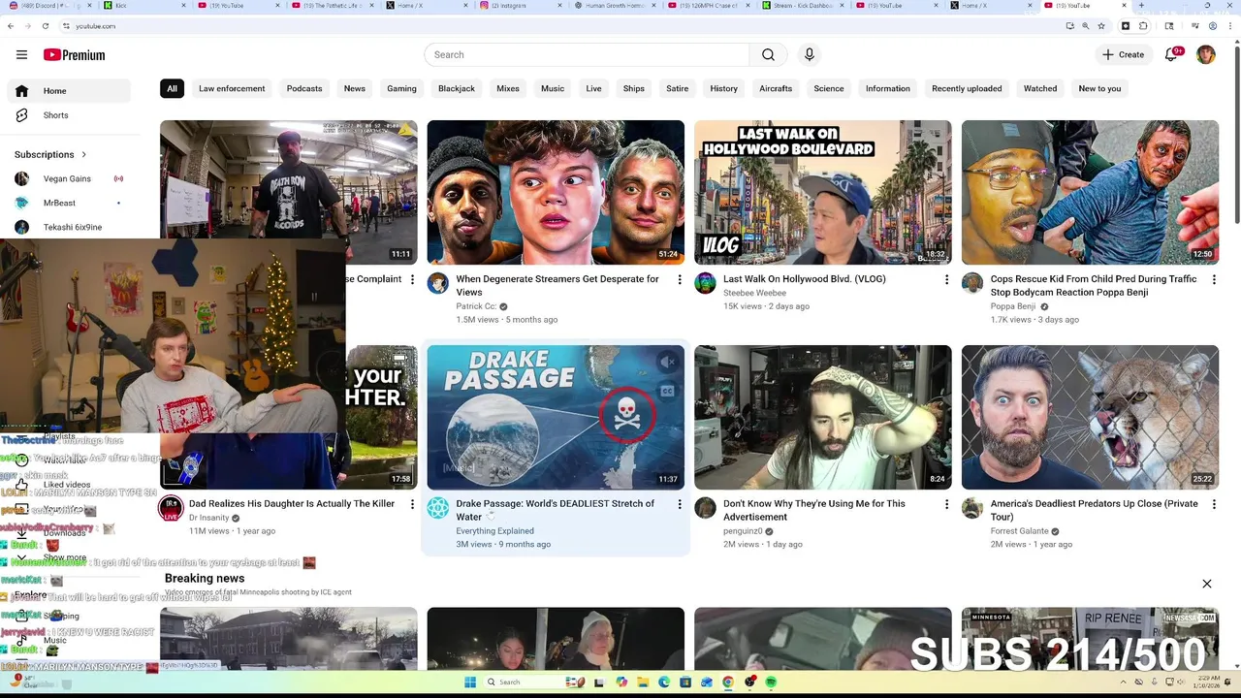Start voice search with microphone icon

810,55
